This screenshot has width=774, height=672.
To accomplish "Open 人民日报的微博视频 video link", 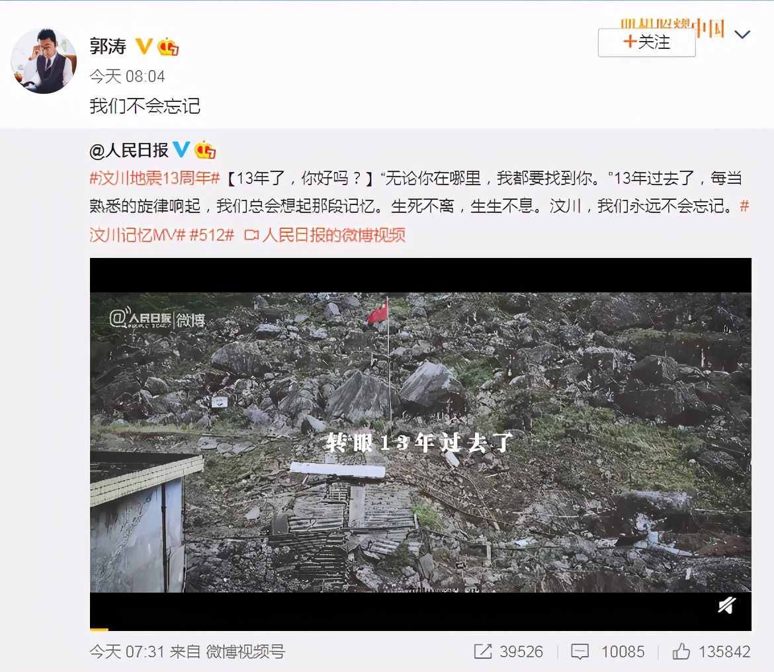I will pyautogui.click(x=325, y=235).
